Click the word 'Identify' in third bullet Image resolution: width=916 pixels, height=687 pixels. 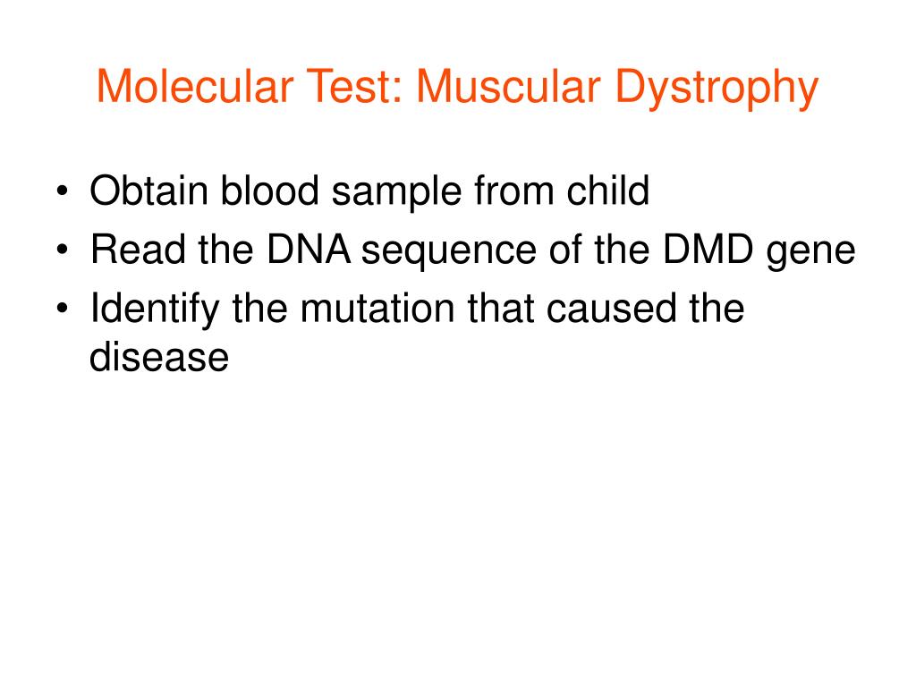pos(154,309)
